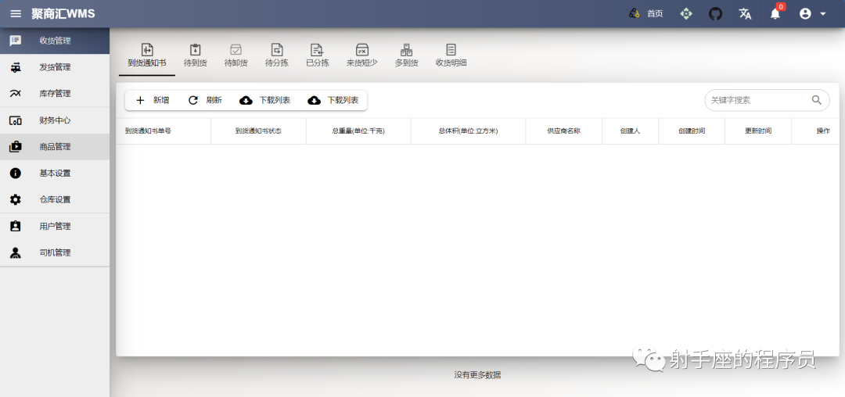Open the 收货明细 tab

(451, 56)
